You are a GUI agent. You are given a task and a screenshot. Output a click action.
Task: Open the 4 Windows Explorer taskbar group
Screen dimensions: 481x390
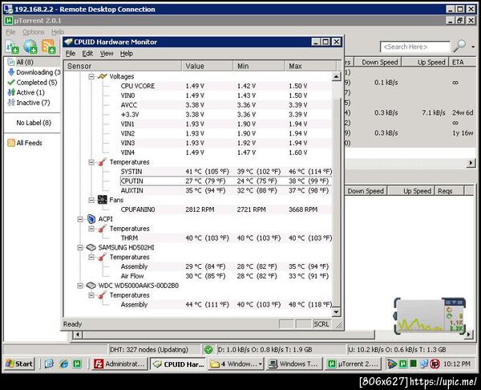(236, 364)
